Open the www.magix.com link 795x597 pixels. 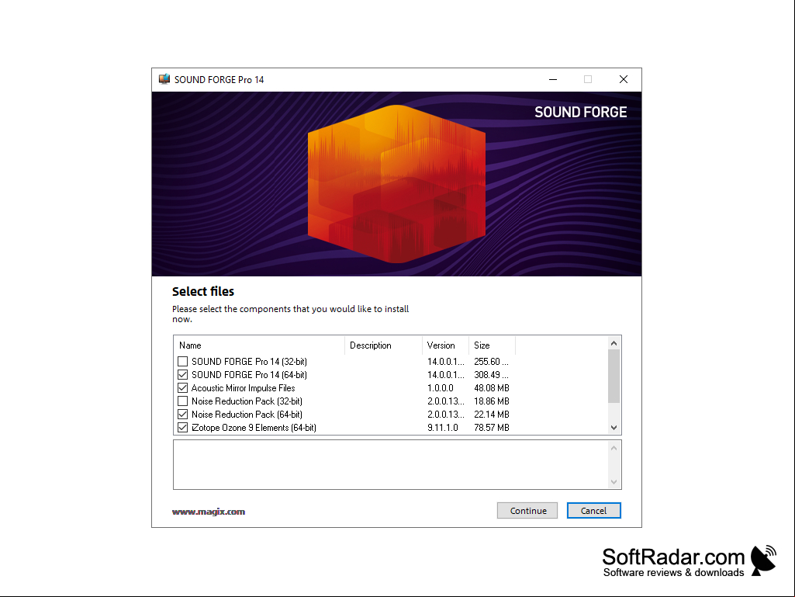click(x=209, y=512)
